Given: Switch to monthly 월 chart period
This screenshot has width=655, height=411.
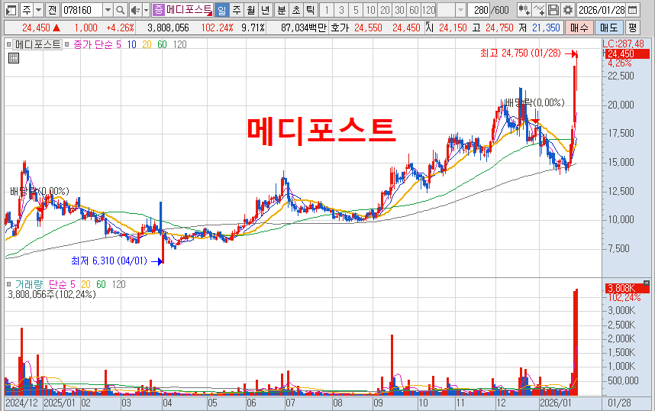Looking at the screenshot, I should click(250, 10).
